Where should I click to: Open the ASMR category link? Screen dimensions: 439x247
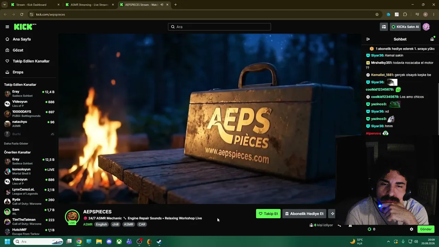pos(88,224)
